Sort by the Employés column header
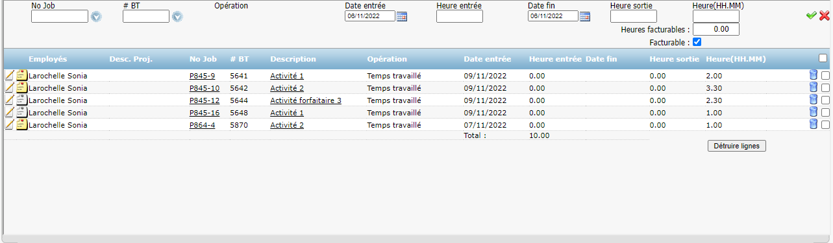The image size is (833, 243). coord(48,59)
